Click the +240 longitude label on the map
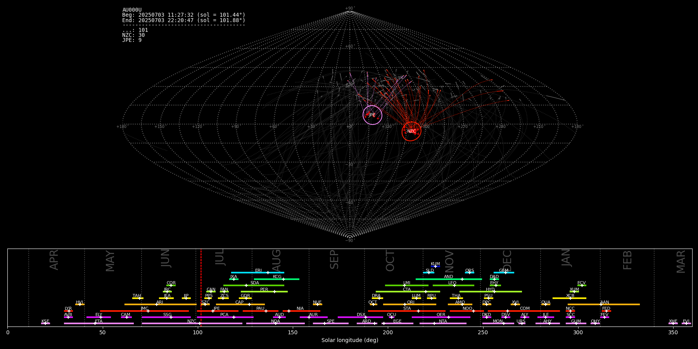This screenshot has height=349, width=698. 500,126
